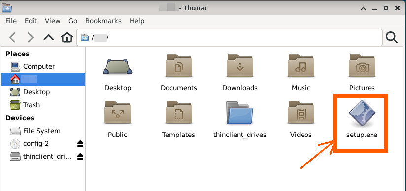Click the folder icon in path bar

[85, 38]
